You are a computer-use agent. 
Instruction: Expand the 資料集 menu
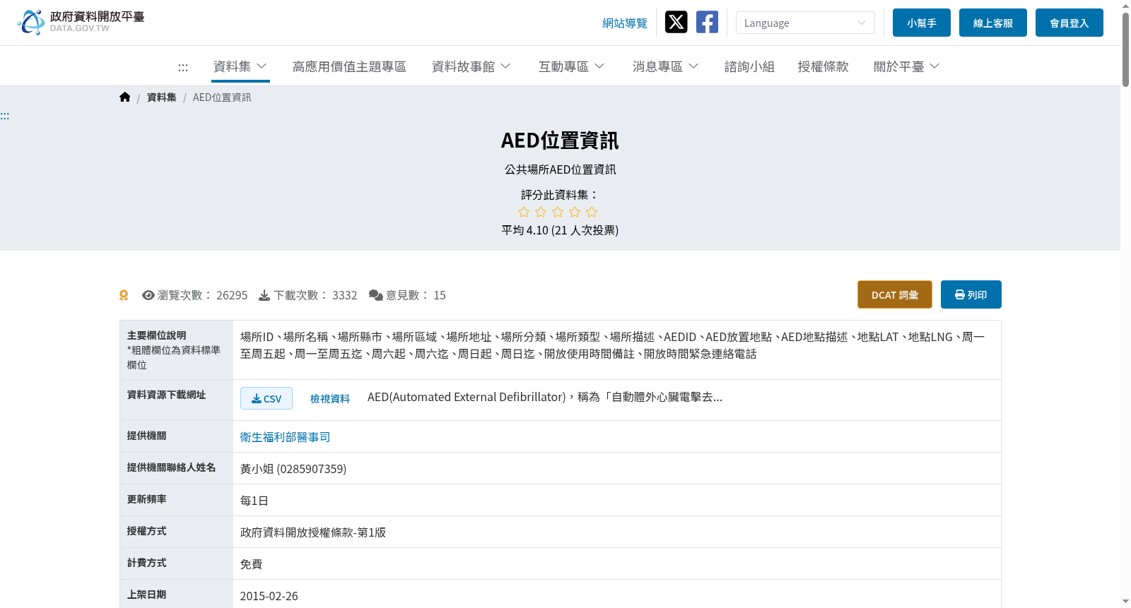240,66
